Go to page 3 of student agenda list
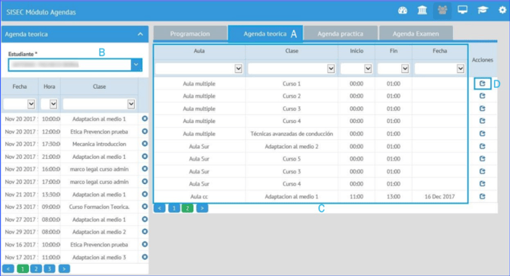The image size is (510, 276). click(49, 269)
